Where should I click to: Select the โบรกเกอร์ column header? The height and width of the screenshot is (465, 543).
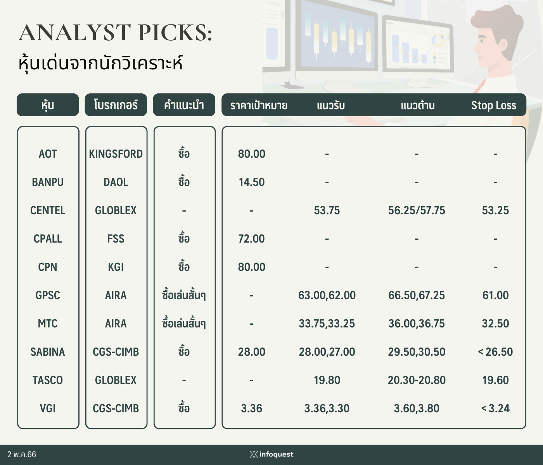[x=116, y=105]
